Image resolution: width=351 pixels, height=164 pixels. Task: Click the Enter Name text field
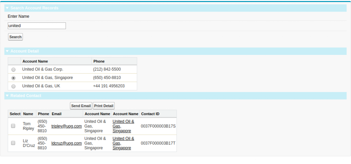pos(37,26)
